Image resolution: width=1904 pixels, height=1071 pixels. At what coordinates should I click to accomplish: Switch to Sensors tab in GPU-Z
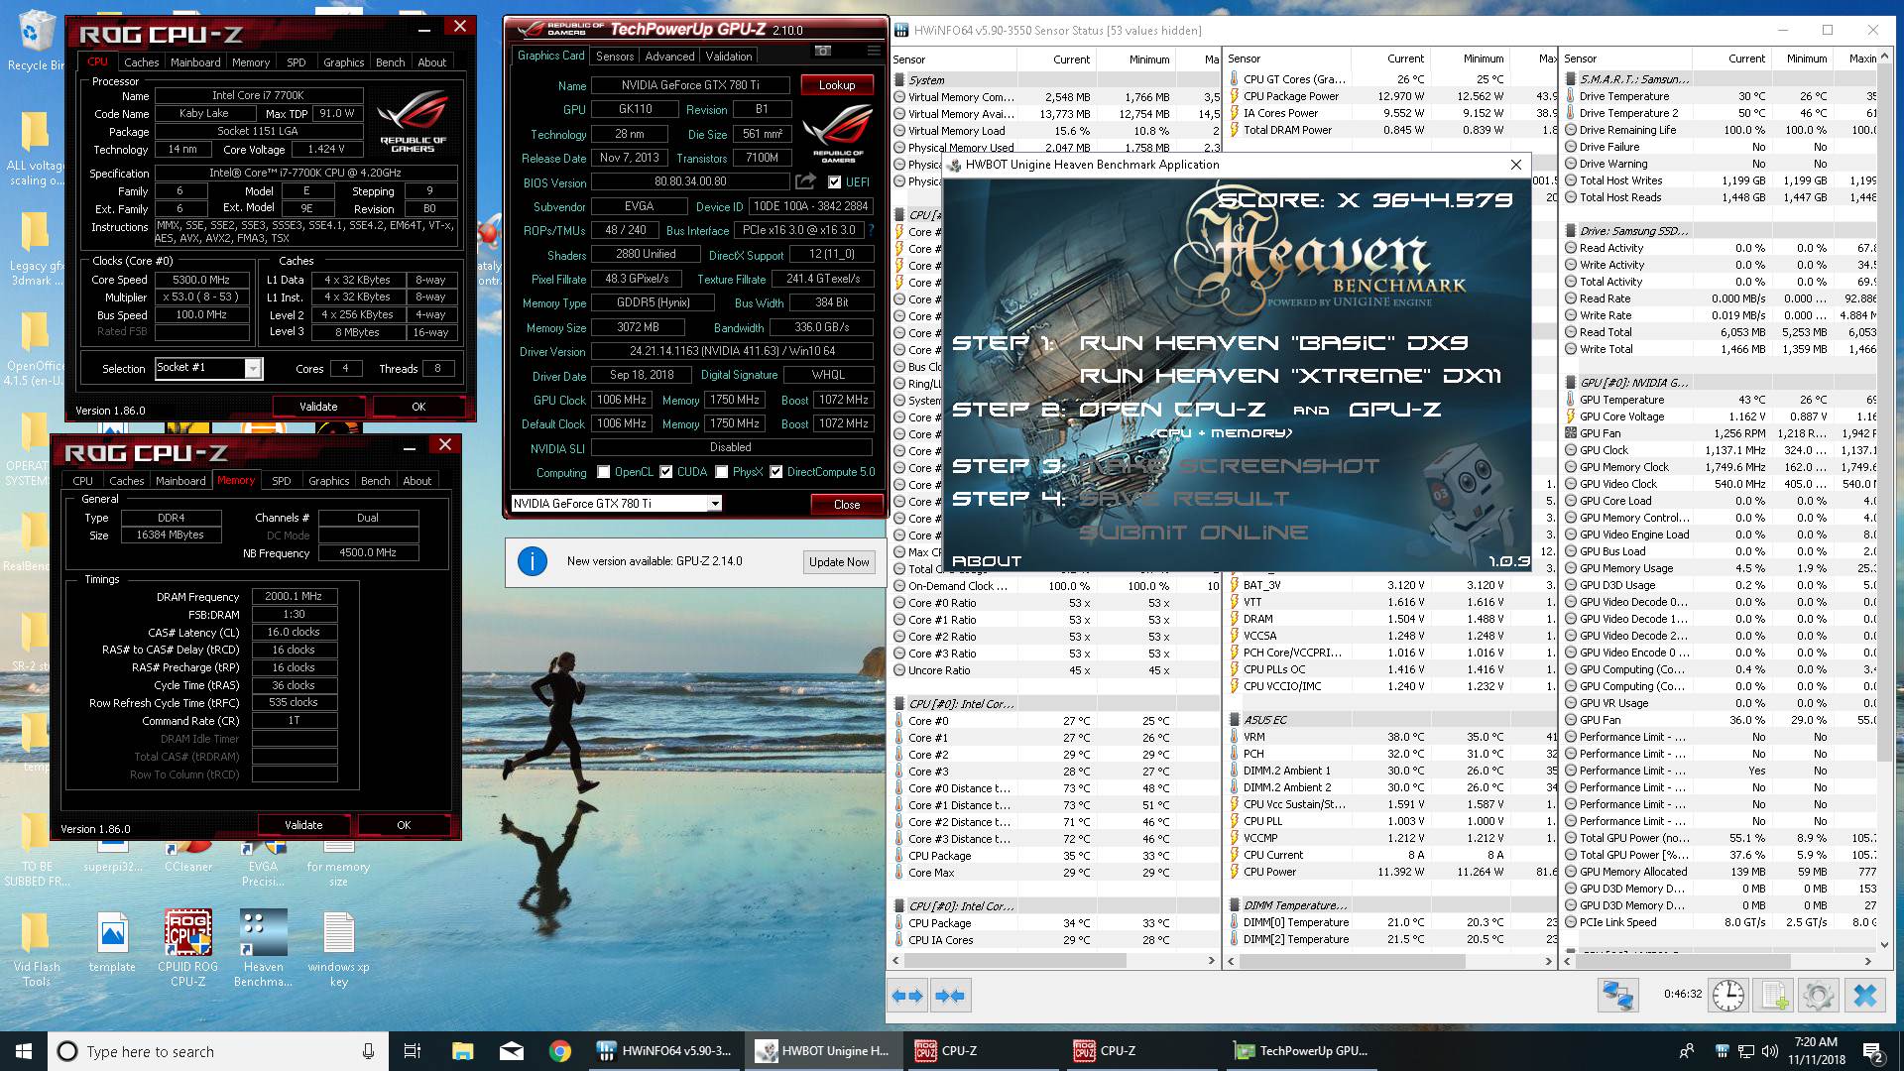click(615, 57)
